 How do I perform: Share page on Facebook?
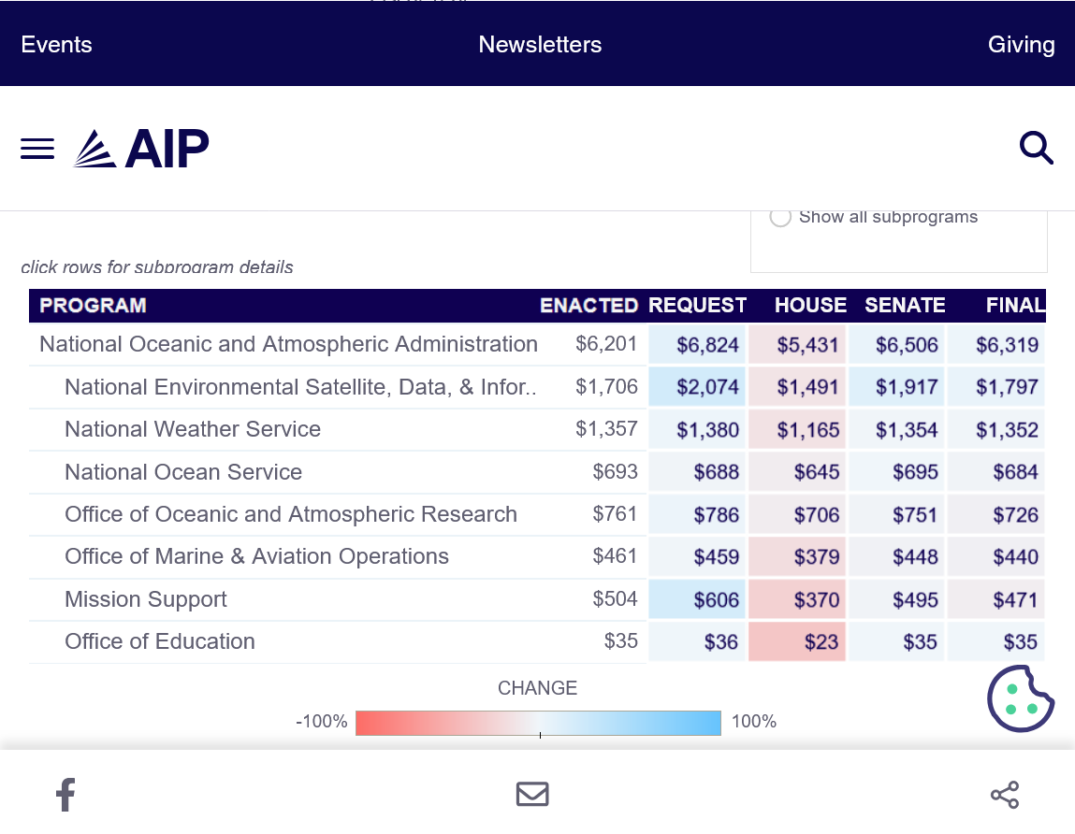click(65, 795)
